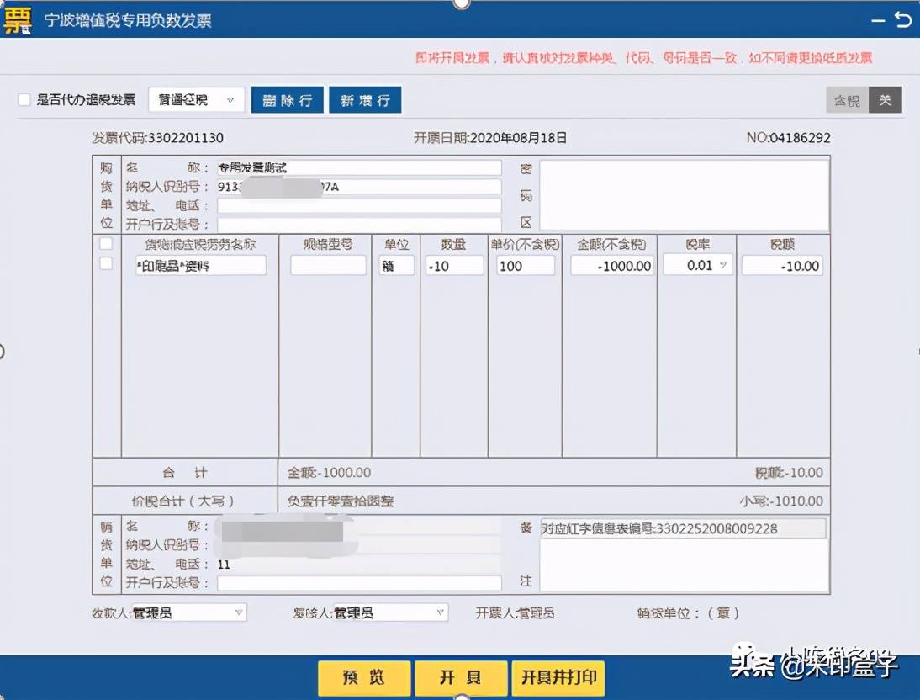
Task: Click the buyer 名称 input field
Action: [359, 168]
